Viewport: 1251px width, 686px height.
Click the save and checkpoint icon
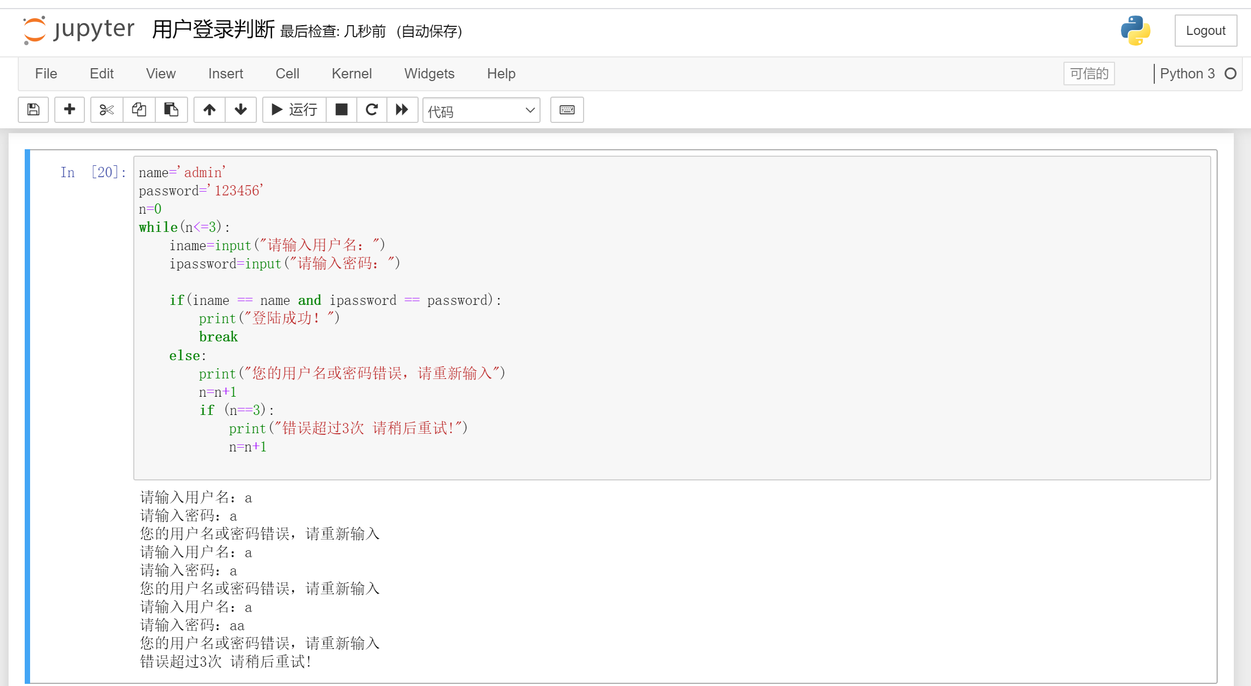coord(33,110)
